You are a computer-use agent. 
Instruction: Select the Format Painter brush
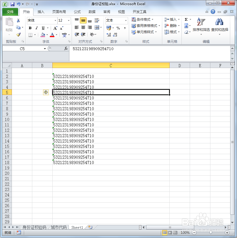(x=18, y=35)
